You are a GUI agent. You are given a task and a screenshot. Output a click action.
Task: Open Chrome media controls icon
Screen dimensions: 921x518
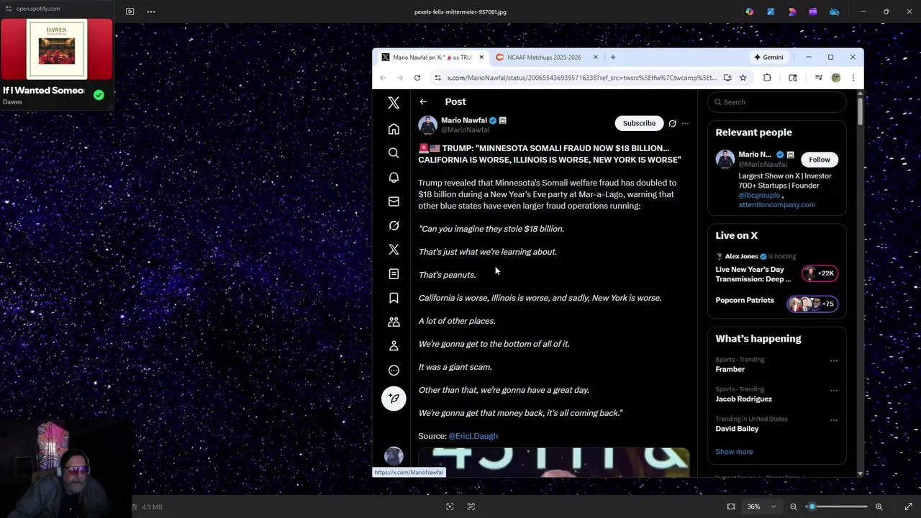[819, 78]
